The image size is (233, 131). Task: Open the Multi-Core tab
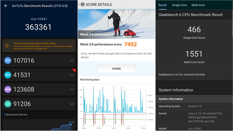(198, 5)
